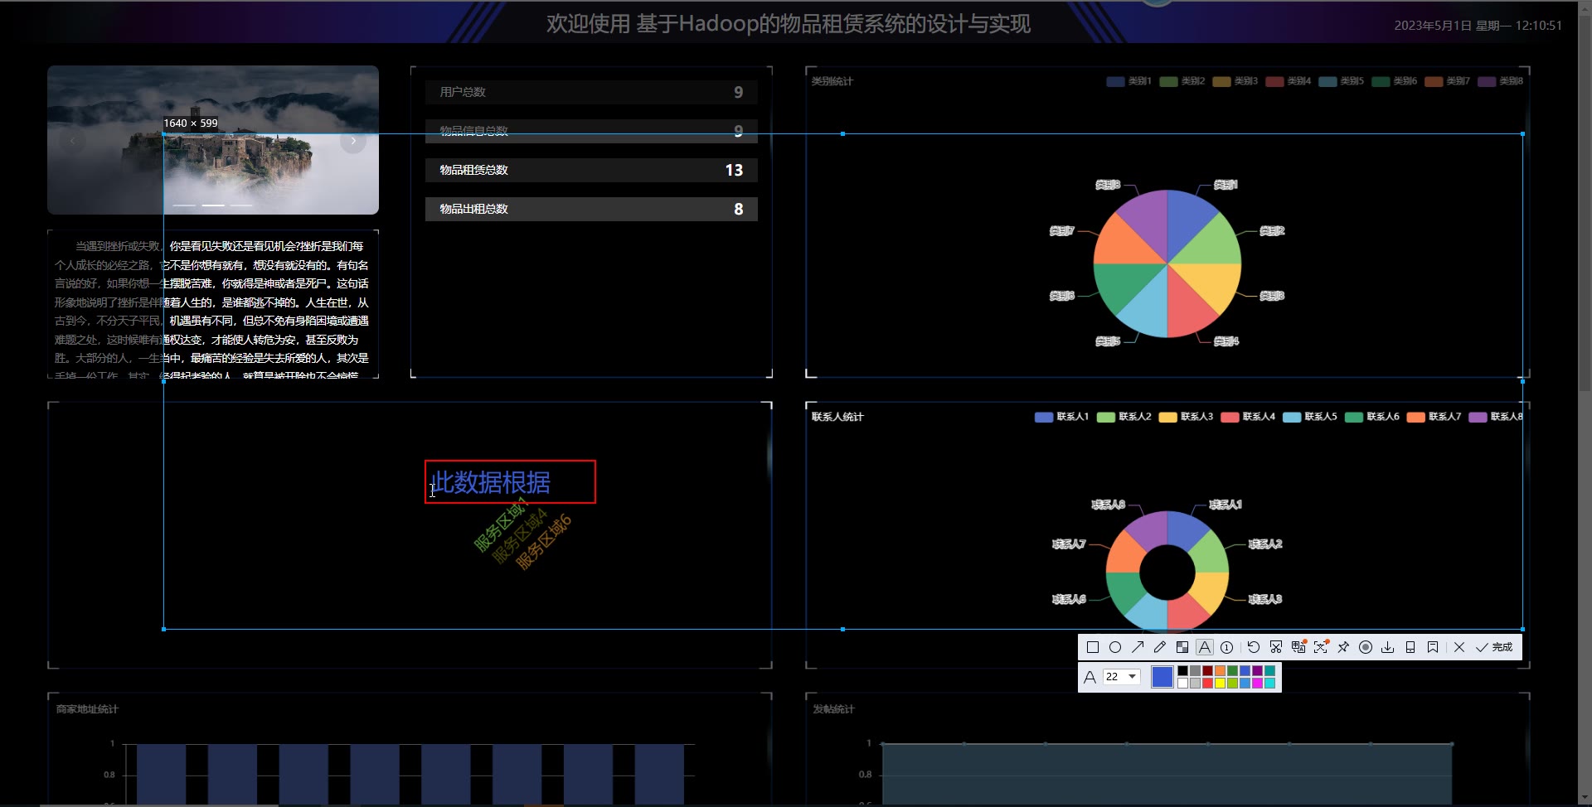Viewport: 1592px width, 807px height.
Task: Pick the bright red color swatch
Action: (x=1207, y=684)
